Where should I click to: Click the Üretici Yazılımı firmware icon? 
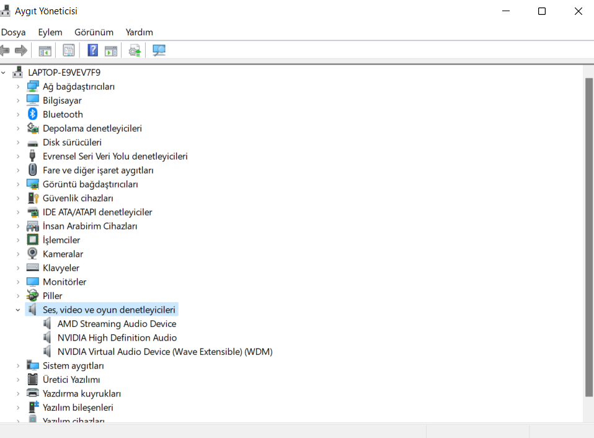33,379
